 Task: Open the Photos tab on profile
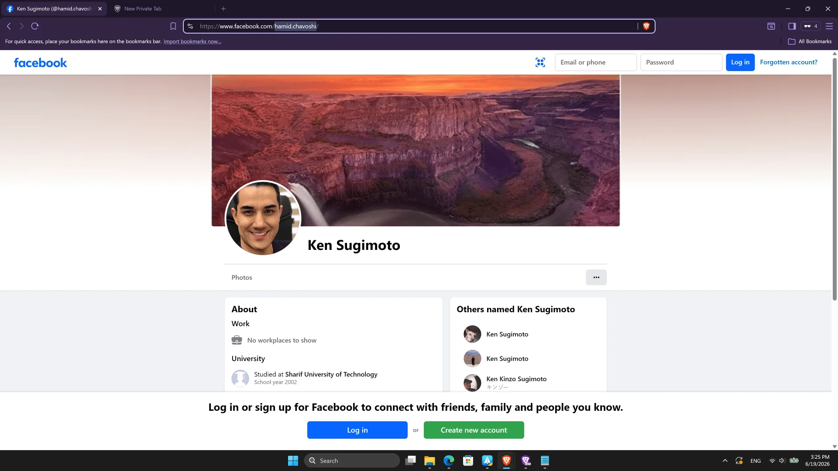tap(242, 277)
